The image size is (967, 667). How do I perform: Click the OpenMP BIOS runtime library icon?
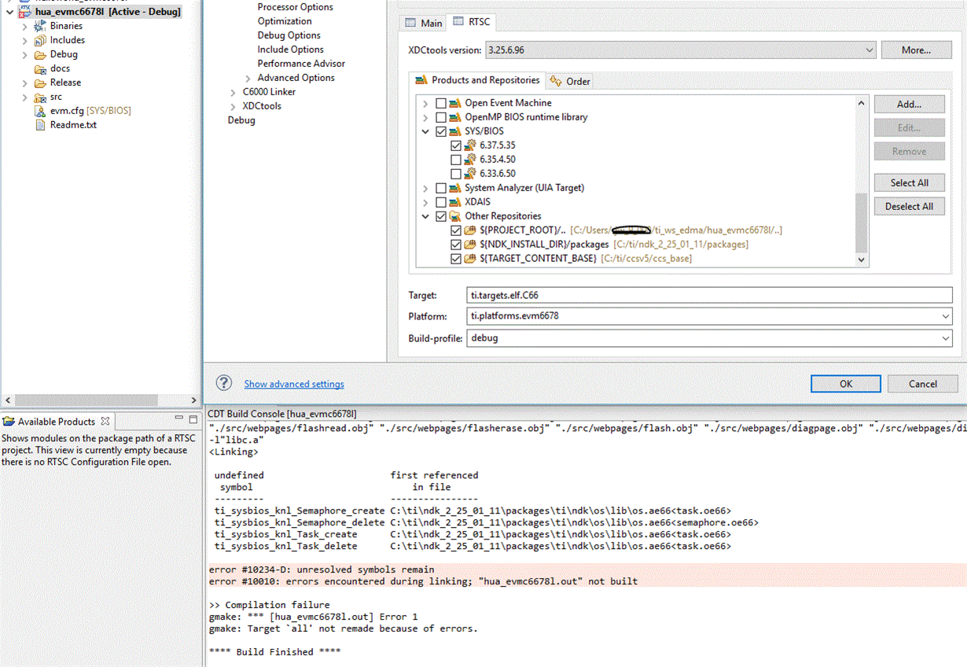click(x=454, y=117)
